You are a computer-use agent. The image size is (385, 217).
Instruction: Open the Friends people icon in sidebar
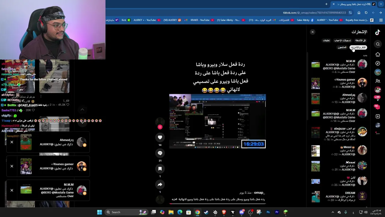[x=378, y=81]
